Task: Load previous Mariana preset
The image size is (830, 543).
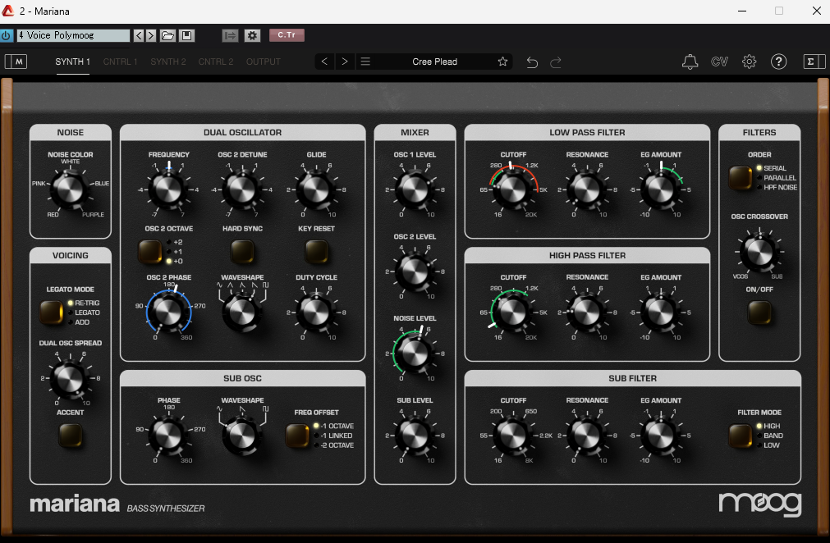Action: (324, 62)
